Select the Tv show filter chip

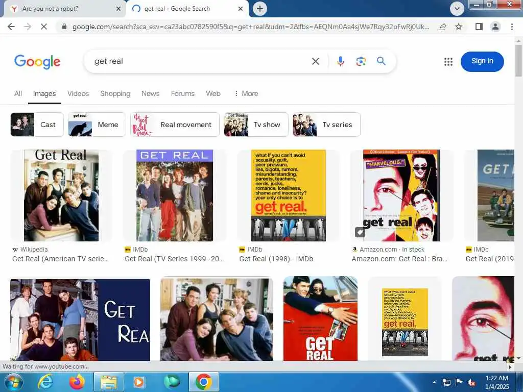point(256,125)
